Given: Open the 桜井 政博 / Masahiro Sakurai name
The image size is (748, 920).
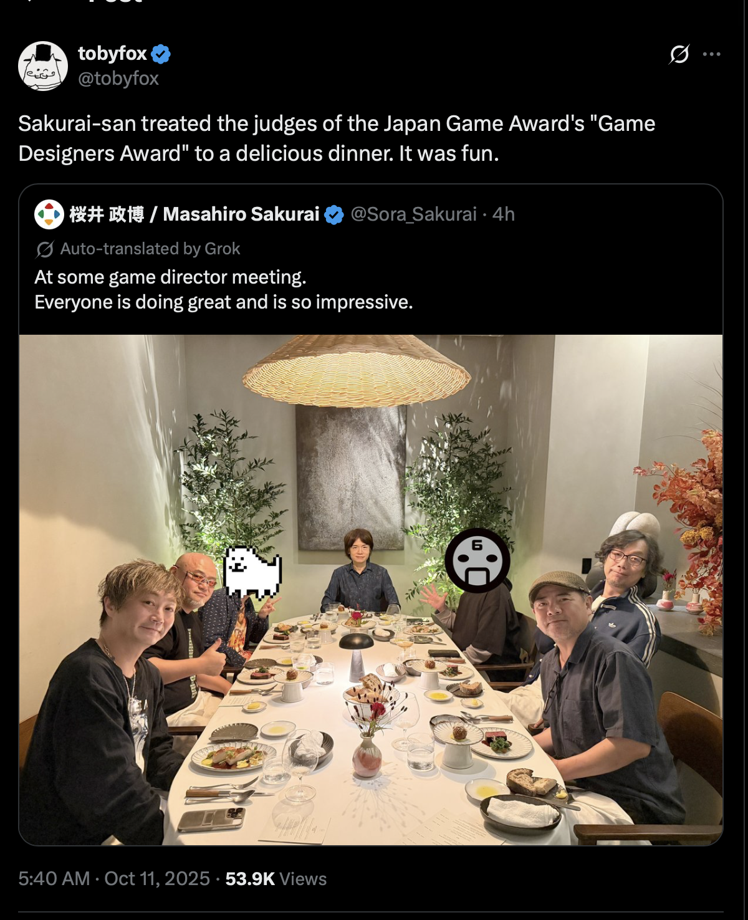Looking at the screenshot, I should click(194, 214).
